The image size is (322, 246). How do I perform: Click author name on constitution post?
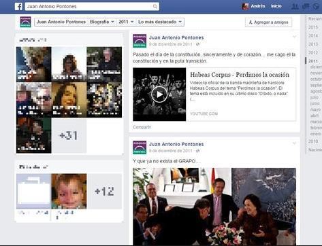pos(176,37)
